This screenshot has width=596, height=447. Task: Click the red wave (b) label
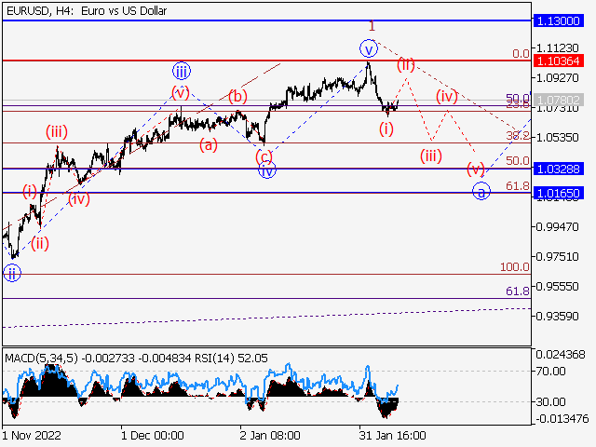coord(237,95)
